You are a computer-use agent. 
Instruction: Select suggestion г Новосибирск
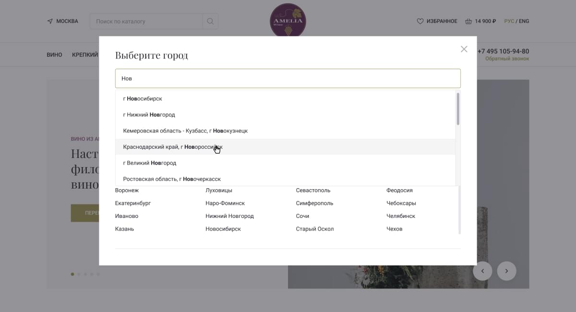click(x=285, y=98)
